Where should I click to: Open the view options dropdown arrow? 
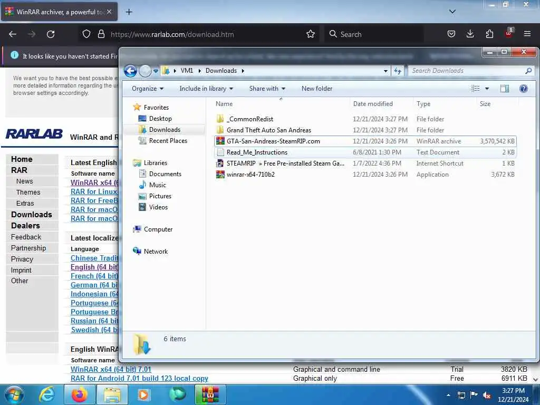(x=487, y=89)
